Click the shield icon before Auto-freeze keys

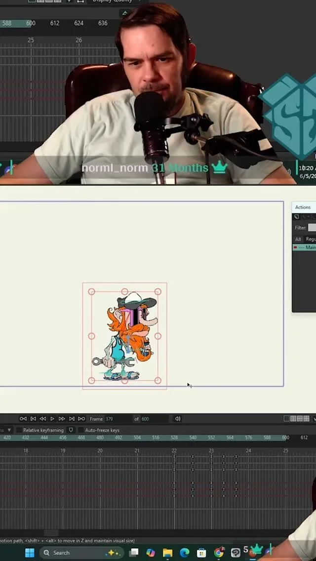click(71, 430)
